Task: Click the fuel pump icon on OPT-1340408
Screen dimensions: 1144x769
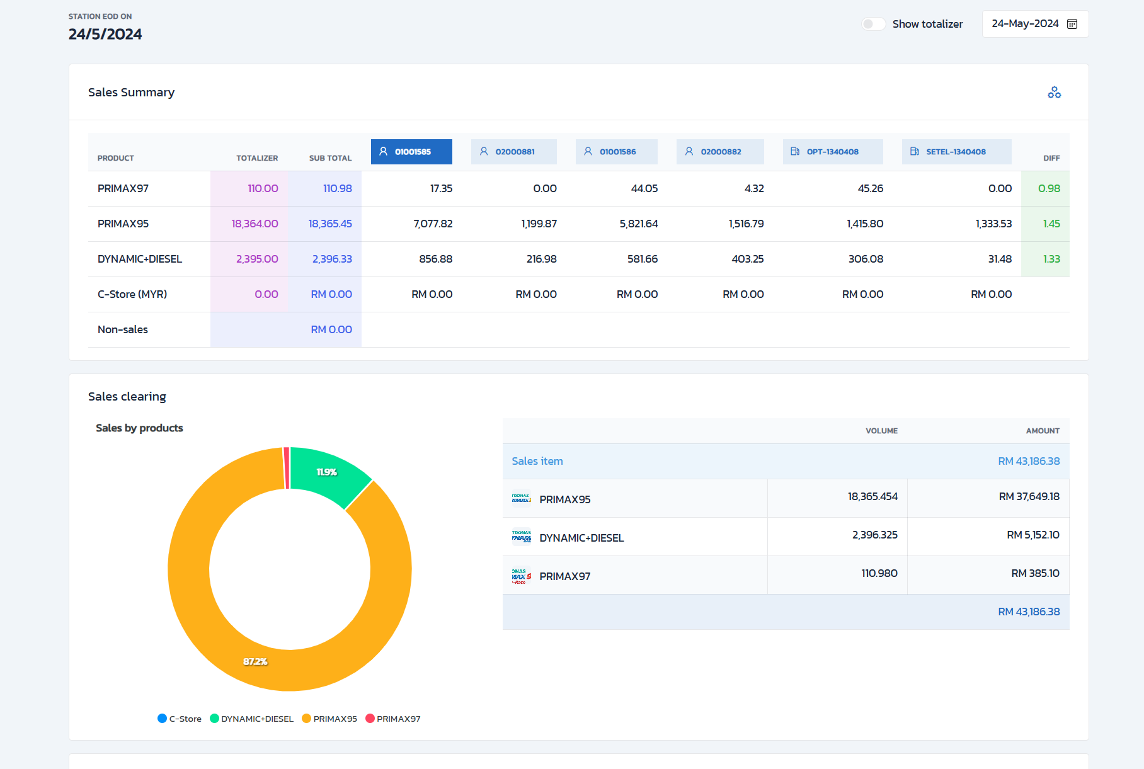Action: click(795, 152)
